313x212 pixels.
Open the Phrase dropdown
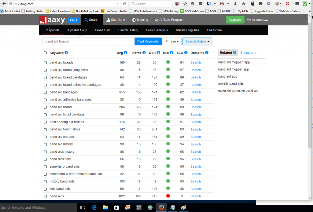click(x=172, y=42)
